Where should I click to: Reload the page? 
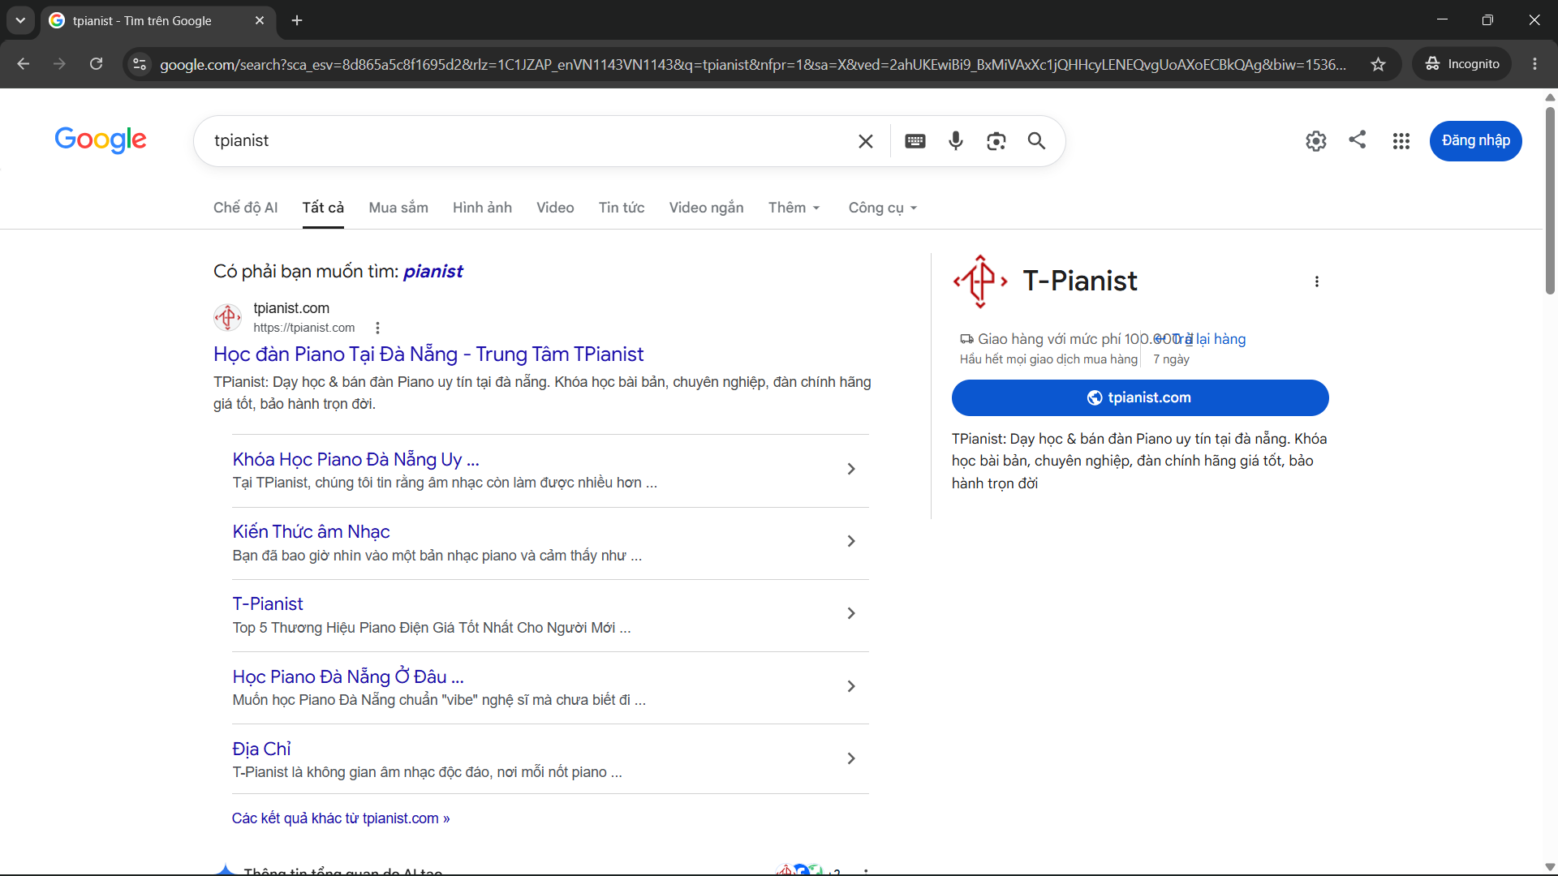coord(96,64)
